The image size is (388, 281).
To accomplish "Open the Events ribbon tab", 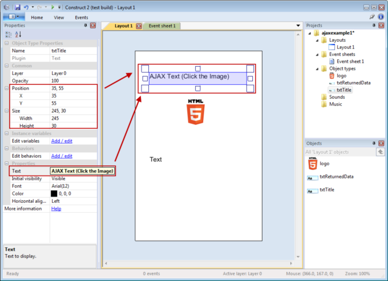I will click(x=82, y=18).
